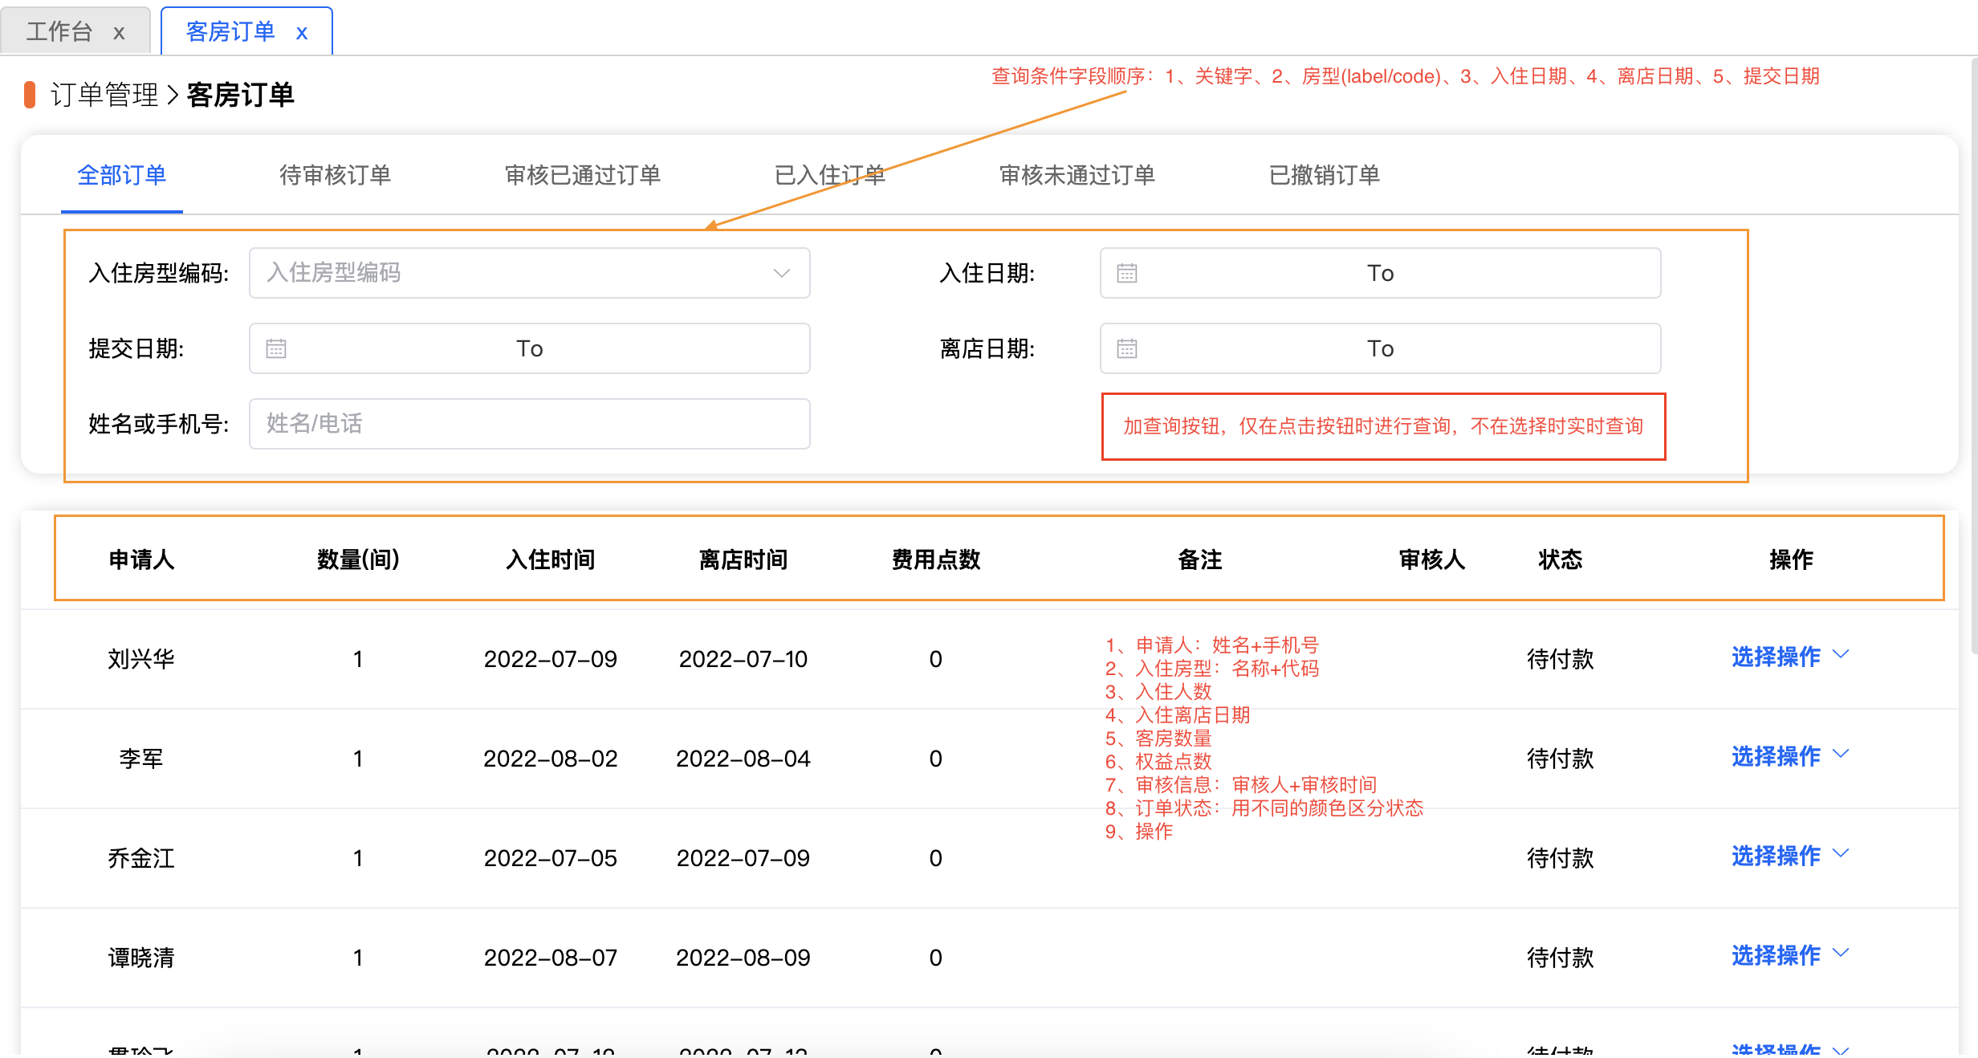Expand 入住房型编码 dropdown
1978x1058 pixels.
780,274
